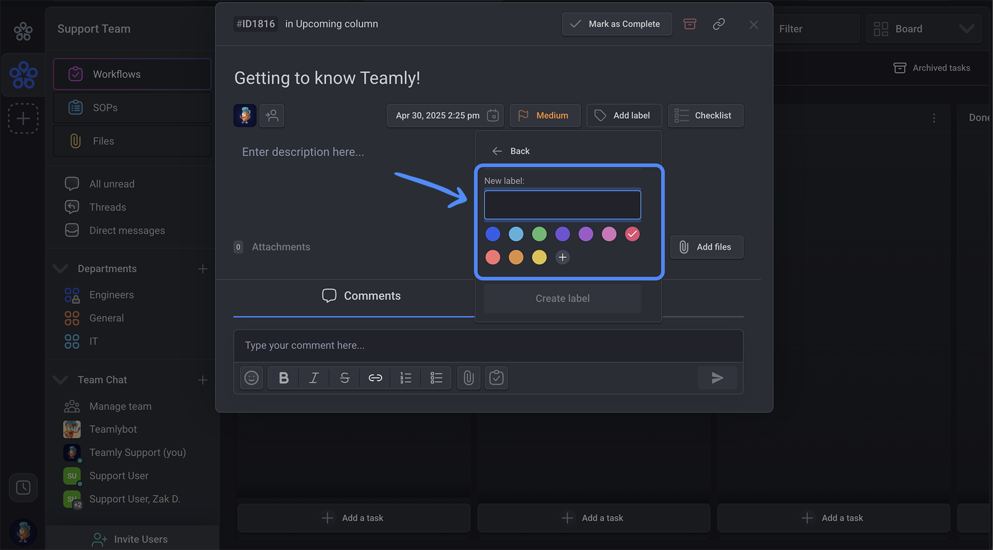The width and height of the screenshot is (993, 550).
Task: Add a new Team Chat with plus icon
Action: [203, 380]
